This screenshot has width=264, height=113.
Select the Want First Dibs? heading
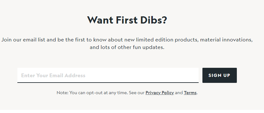pyautogui.click(x=127, y=20)
